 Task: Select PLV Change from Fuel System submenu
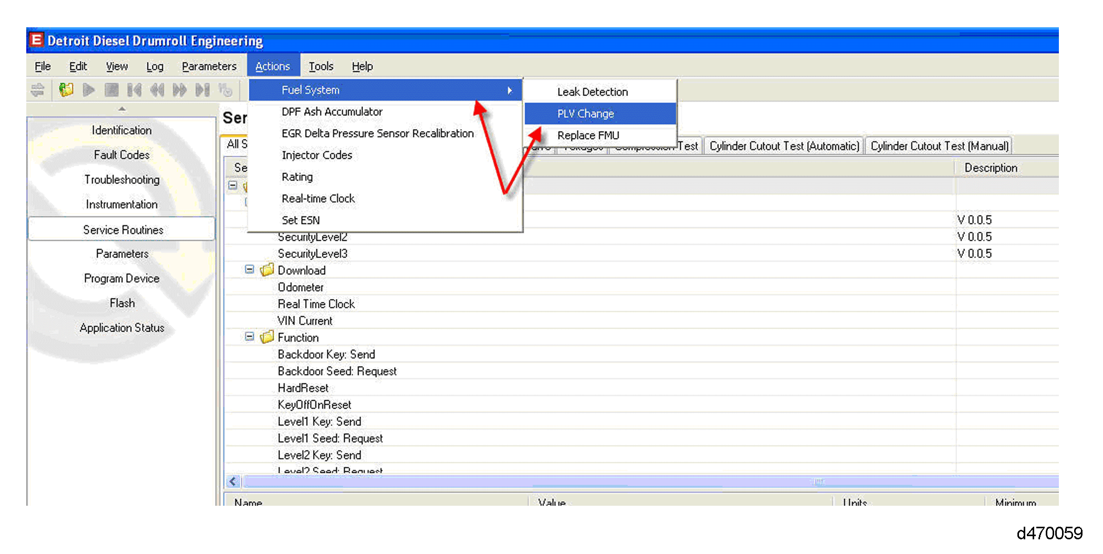click(586, 114)
